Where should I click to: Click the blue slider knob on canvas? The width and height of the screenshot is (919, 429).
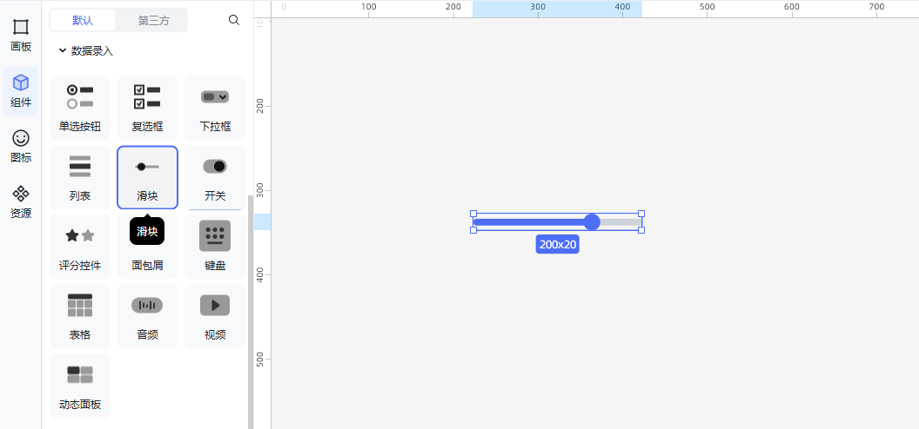click(x=592, y=222)
